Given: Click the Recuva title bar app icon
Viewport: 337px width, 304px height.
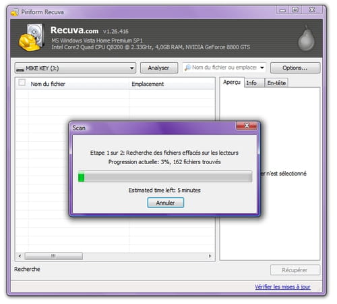Looking at the screenshot, I should click(15, 12).
